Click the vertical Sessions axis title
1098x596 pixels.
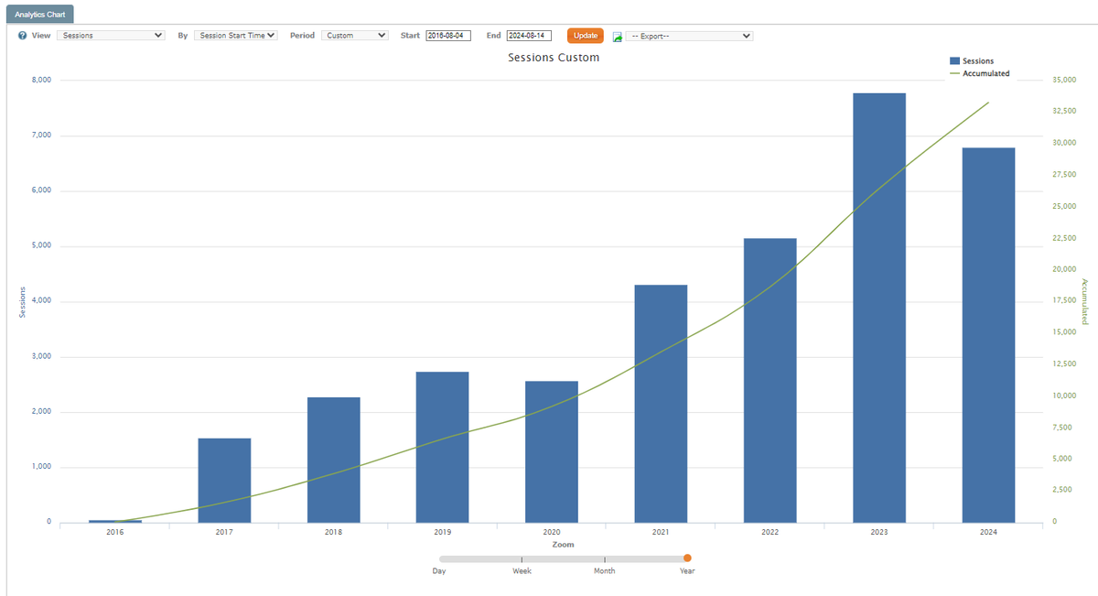(22, 301)
